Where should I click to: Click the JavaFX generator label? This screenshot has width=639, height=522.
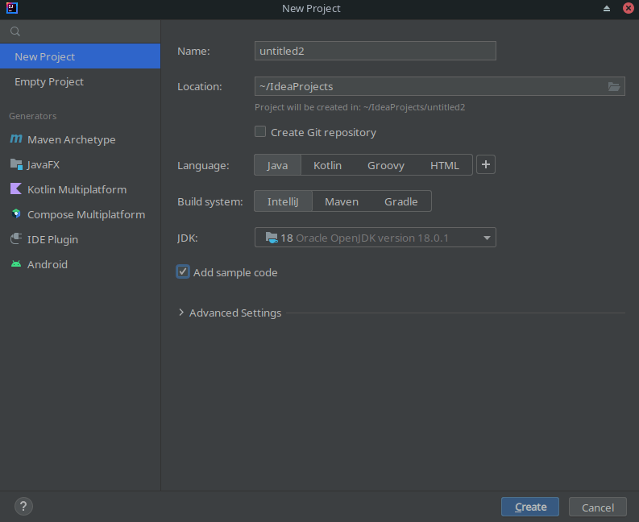coord(44,164)
